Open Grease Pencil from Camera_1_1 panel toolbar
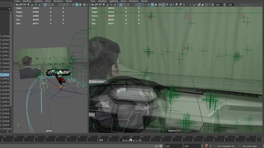 tap(115, 5)
